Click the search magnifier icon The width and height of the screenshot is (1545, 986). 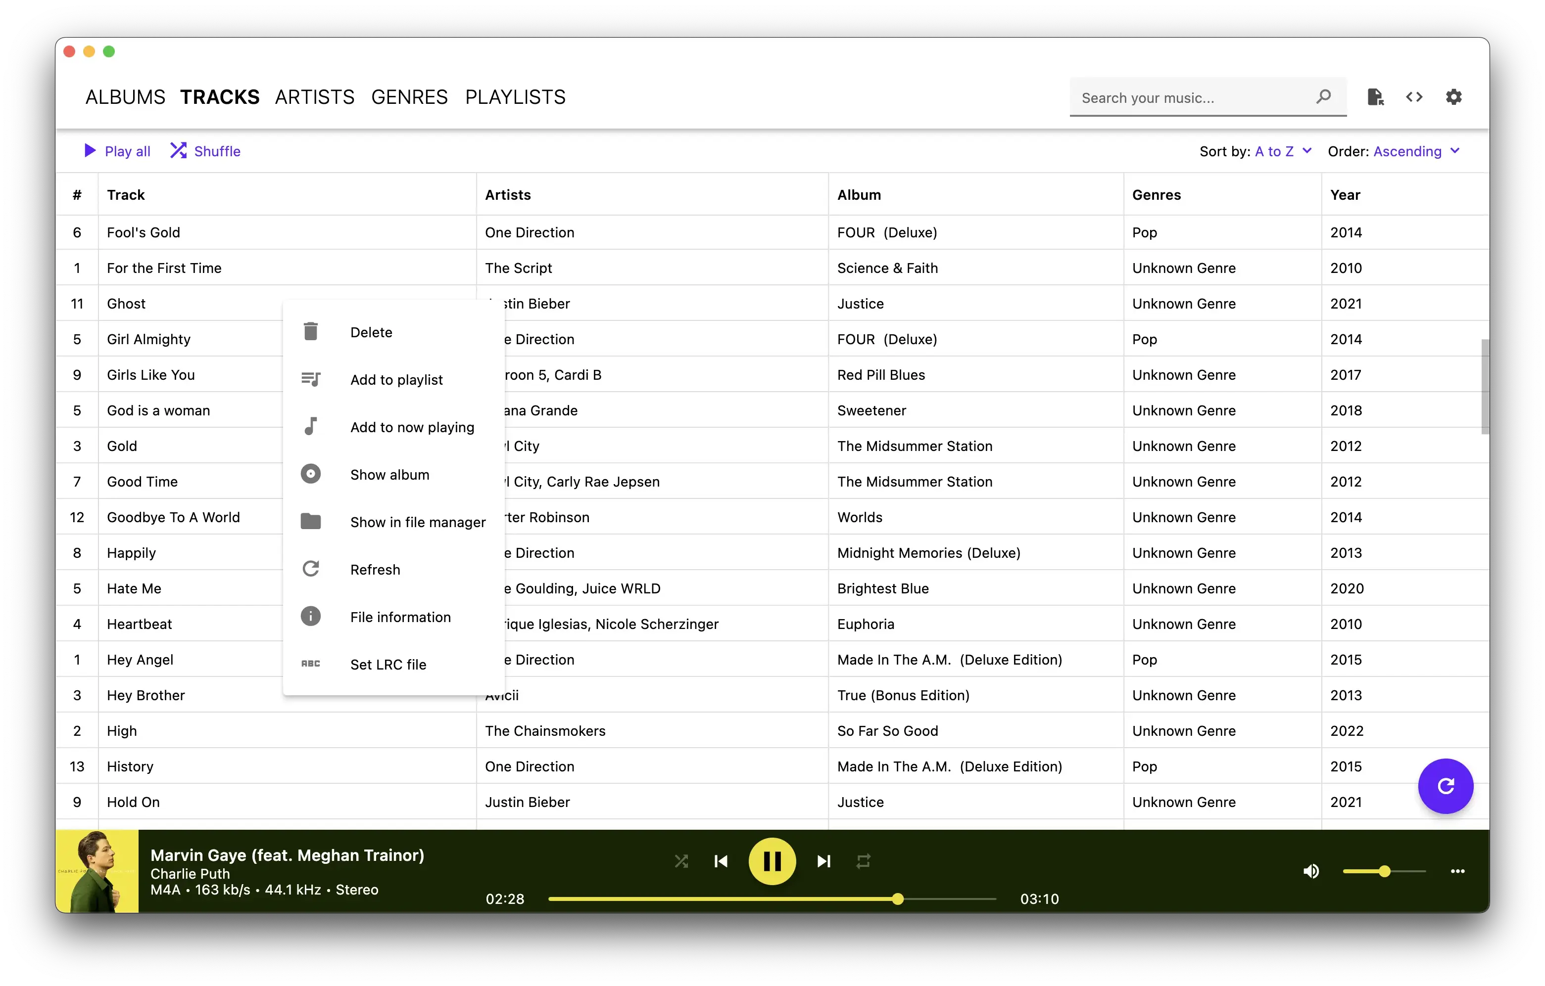click(1323, 97)
